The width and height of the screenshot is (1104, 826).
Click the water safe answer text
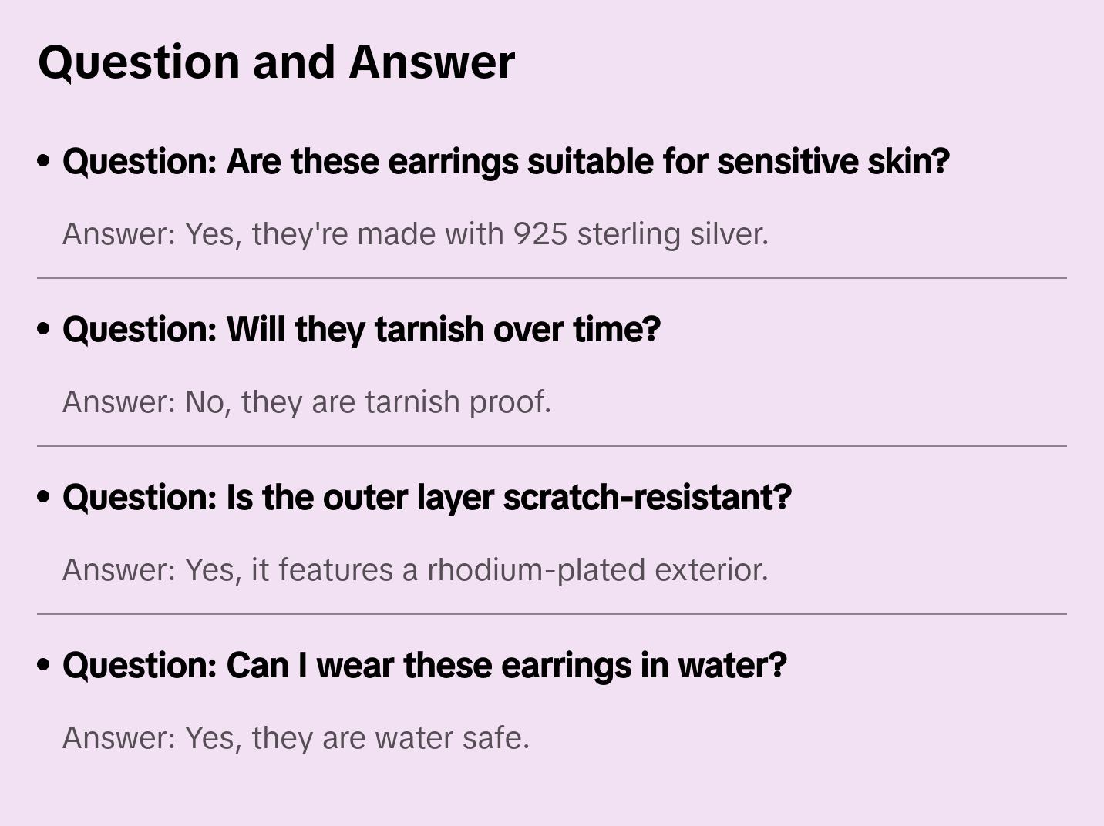coord(296,738)
